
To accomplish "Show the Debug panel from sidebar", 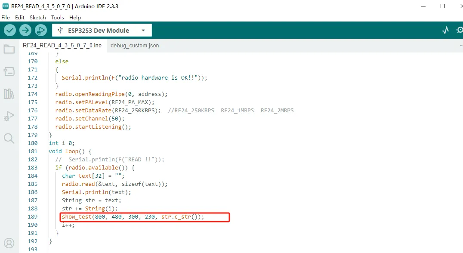I will pos(9,116).
